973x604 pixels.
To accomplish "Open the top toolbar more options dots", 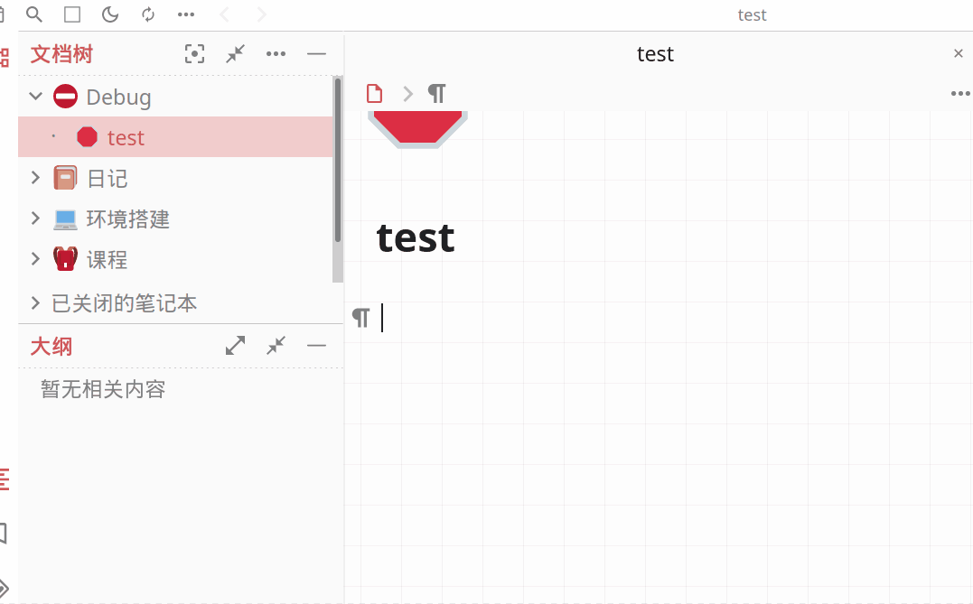I will pyautogui.click(x=186, y=14).
